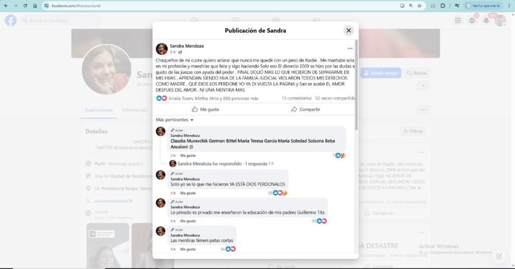Open the Chrome three-dot menu
The height and width of the screenshot is (269, 515).
tap(509, 6)
